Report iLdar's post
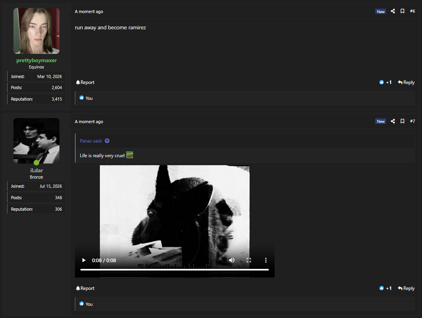 [85, 288]
